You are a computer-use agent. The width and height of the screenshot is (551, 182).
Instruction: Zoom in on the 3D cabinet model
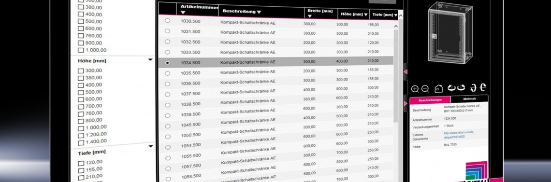click(415, 89)
